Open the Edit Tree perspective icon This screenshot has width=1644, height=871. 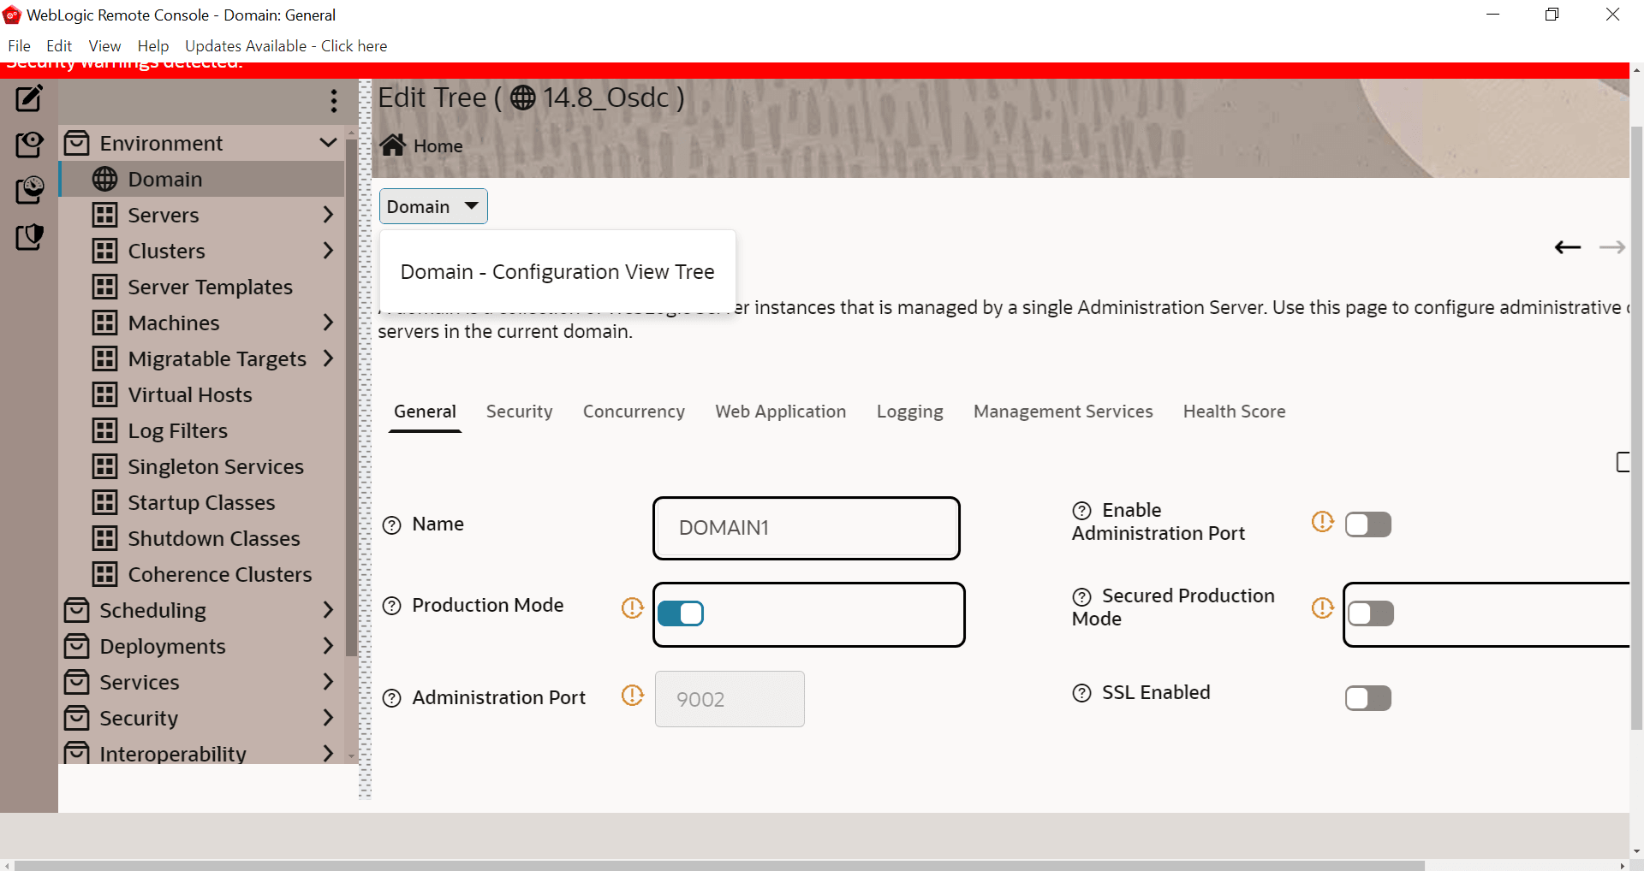coord(29,98)
